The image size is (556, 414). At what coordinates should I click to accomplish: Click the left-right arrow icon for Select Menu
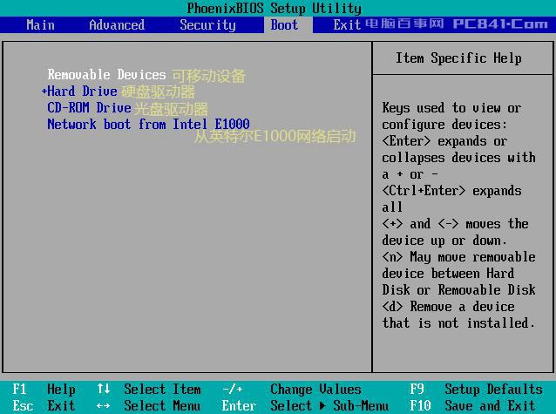click(104, 406)
